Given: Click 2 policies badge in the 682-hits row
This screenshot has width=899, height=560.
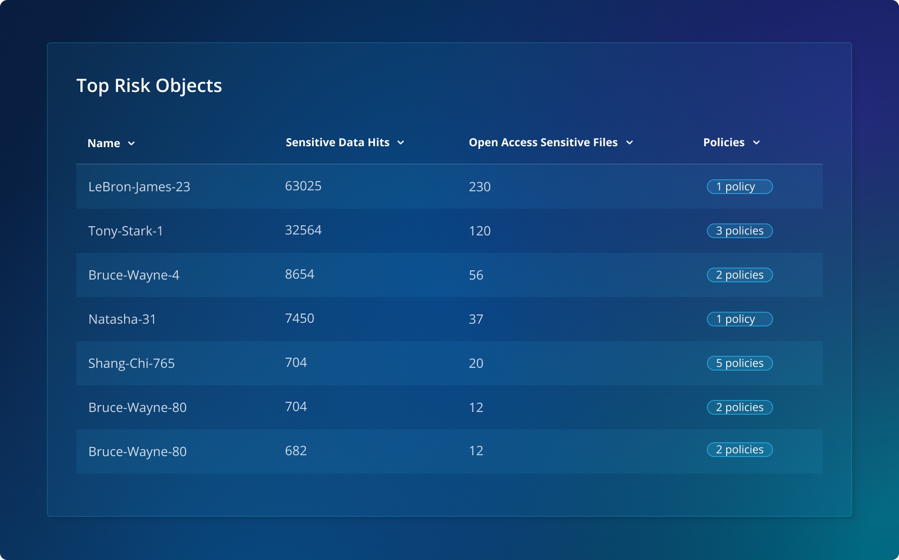Looking at the screenshot, I should (740, 450).
